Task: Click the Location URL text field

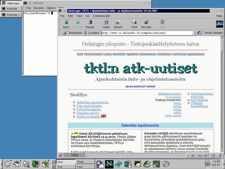Action: pos(147,33)
